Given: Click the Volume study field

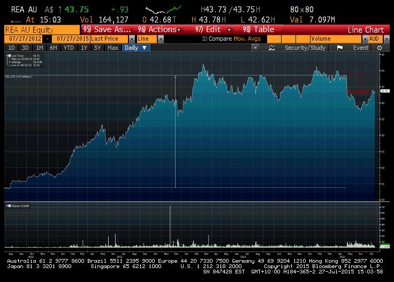Looking at the screenshot, I should [x=336, y=39].
